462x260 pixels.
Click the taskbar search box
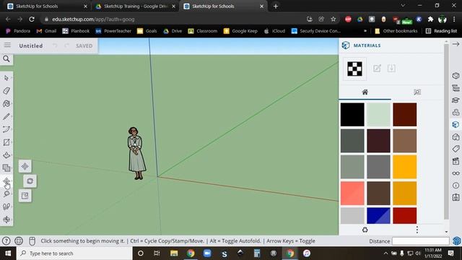point(74,253)
